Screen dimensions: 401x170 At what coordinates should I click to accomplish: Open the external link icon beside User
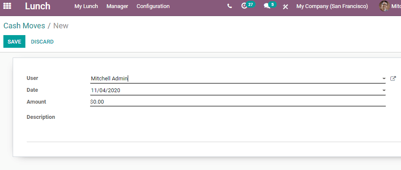[x=393, y=78]
